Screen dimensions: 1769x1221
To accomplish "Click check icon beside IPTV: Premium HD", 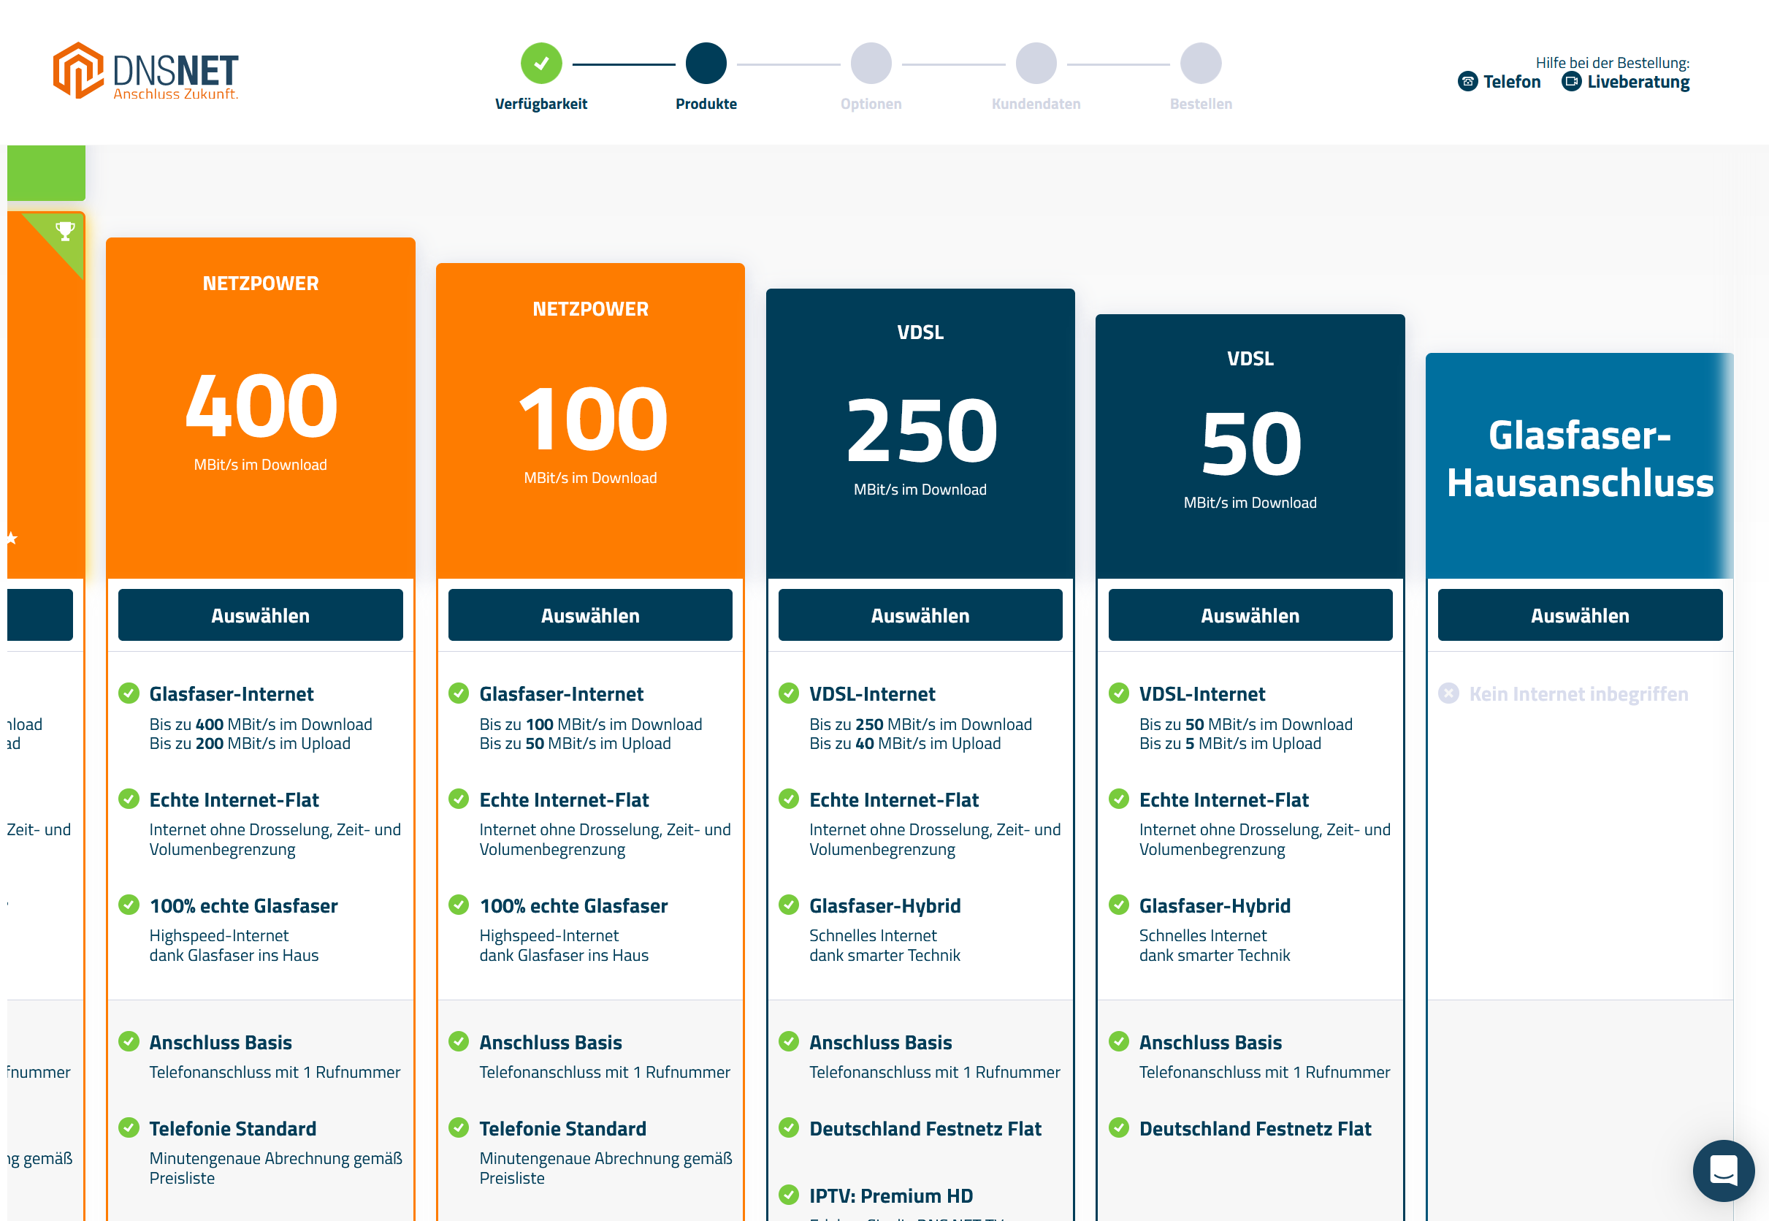I will (x=789, y=1194).
